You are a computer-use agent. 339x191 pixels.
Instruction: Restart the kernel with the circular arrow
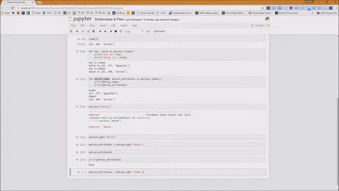tap(121, 31)
